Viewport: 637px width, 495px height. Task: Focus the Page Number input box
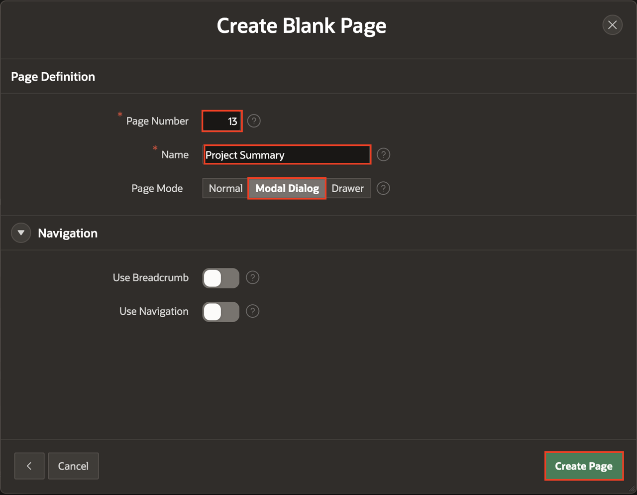[x=222, y=121]
